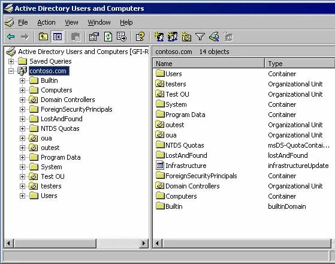Select System in the tree pane
Viewport: 335px width, 264px height.
click(x=52, y=167)
